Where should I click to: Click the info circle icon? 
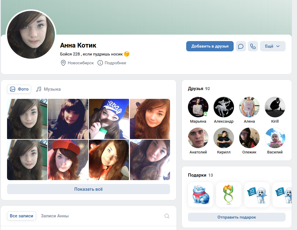100,63
